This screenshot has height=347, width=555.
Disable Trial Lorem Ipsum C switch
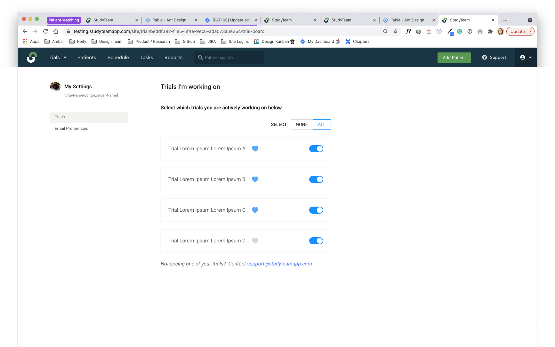click(x=316, y=210)
